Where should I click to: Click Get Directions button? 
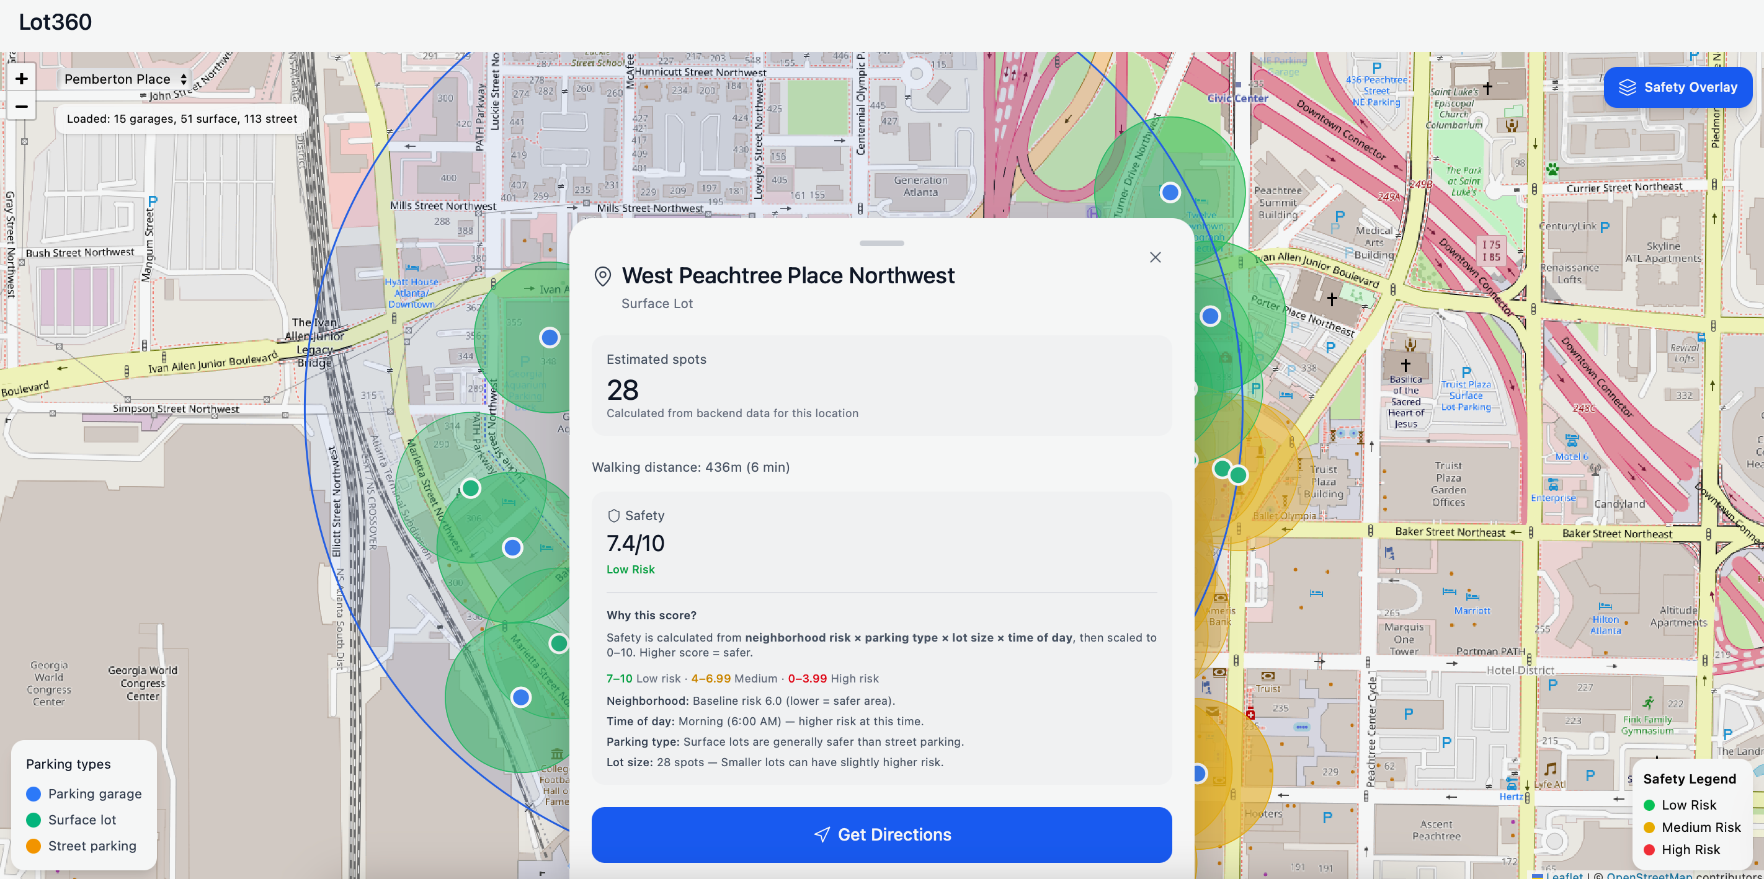point(881,834)
